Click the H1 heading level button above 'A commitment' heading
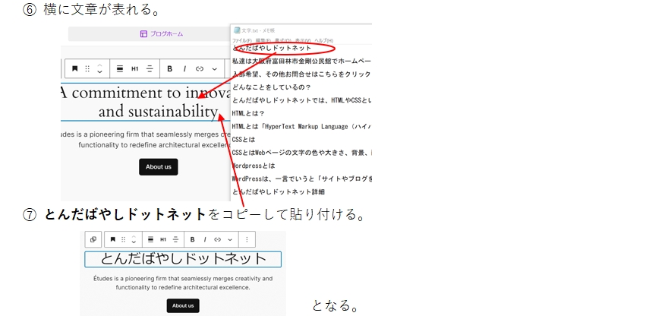Image resolution: width=668 pixels, height=316 pixels. (134, 68)
